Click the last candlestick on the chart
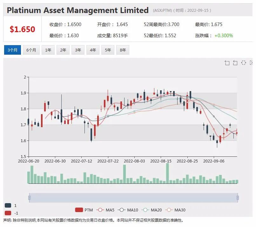This screenshot has height=227, width=256. (x=237, y=132)
